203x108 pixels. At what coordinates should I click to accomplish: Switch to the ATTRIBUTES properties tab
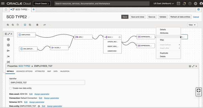[40, 71]
